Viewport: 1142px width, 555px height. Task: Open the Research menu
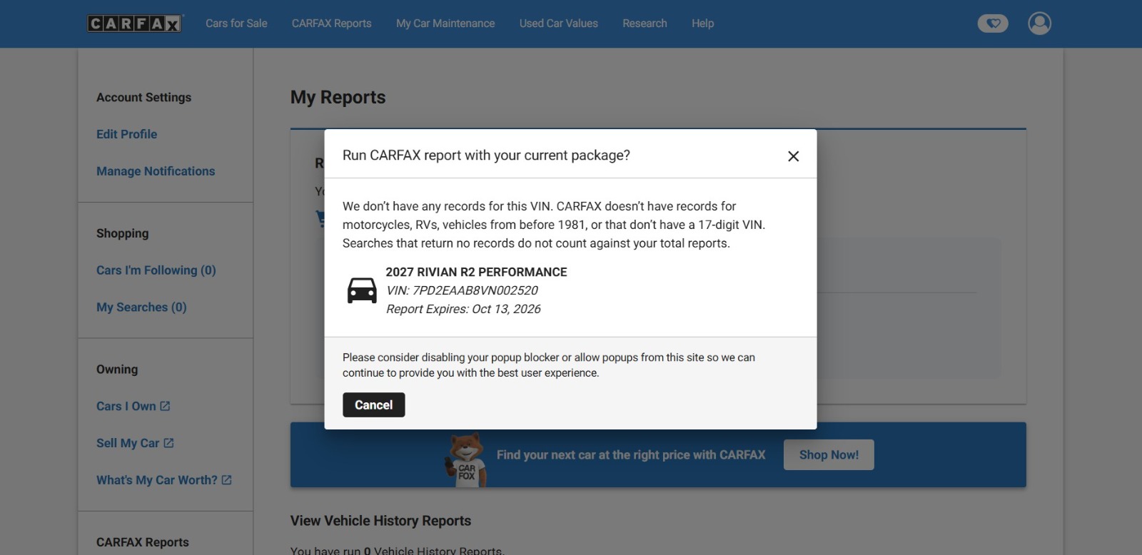645,24
